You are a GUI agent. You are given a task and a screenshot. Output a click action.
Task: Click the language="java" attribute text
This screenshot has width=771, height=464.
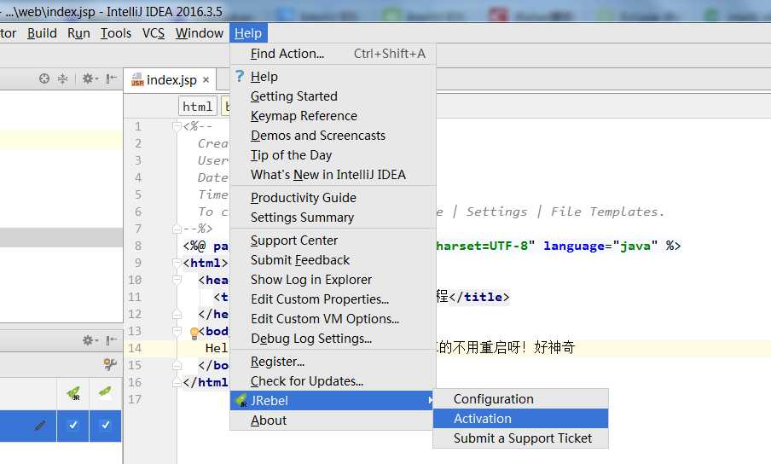coord(600,246)
